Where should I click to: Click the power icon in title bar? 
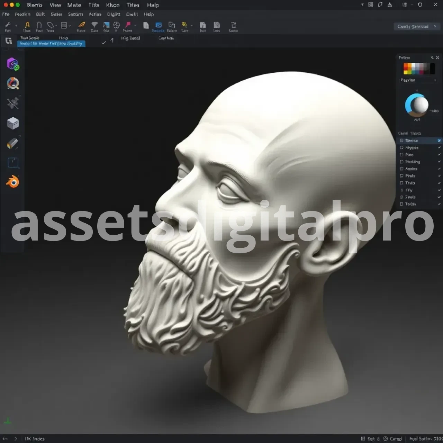(420, 5)
